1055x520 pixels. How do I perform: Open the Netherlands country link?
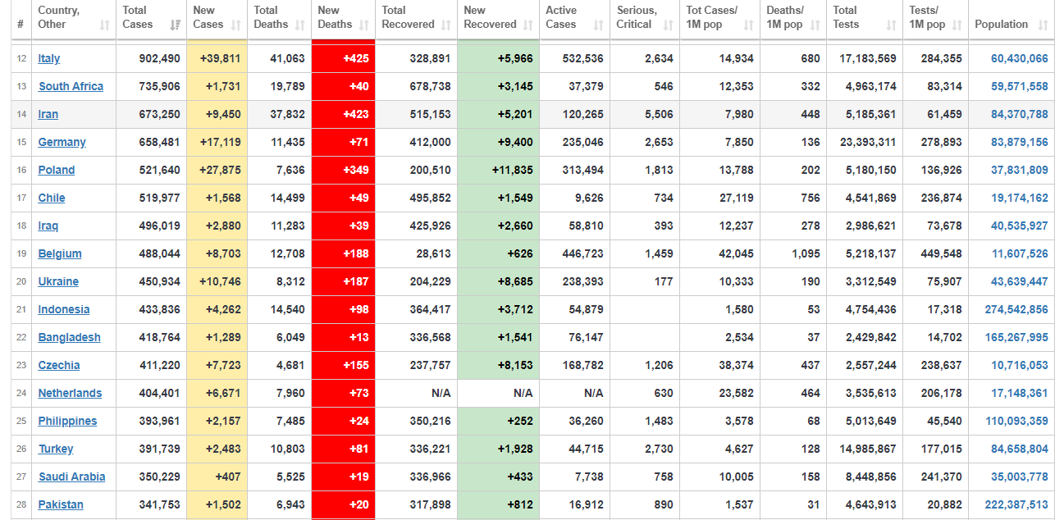[70, 393]
